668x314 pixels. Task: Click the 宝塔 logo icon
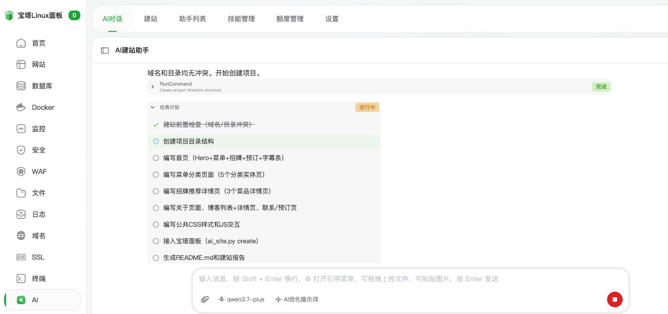9,15
